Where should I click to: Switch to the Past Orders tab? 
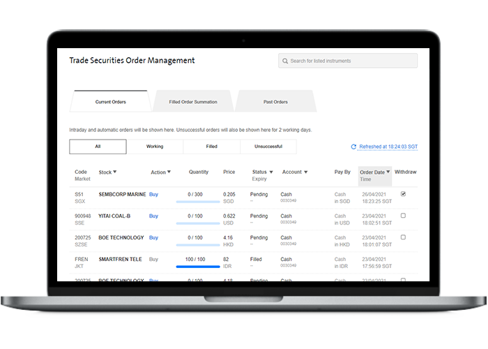275,102
